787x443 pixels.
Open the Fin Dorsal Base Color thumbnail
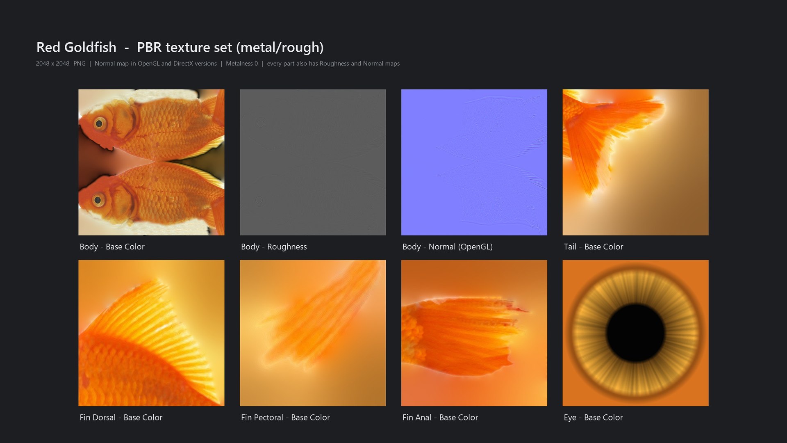coord(151,333)
